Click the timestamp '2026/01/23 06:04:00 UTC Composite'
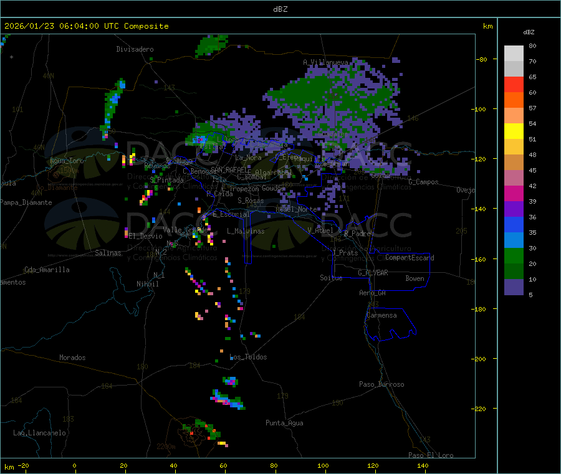 (x=86, y=26)
